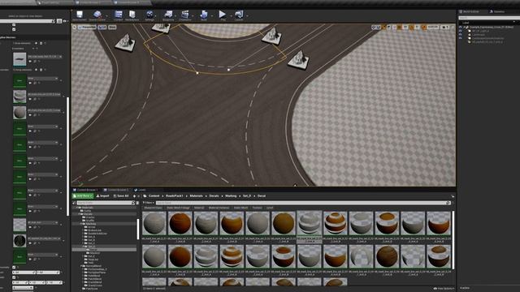Switch to Content Browser 1 tab
Viewport: 520px width, 292px height.
click(85, 190)
